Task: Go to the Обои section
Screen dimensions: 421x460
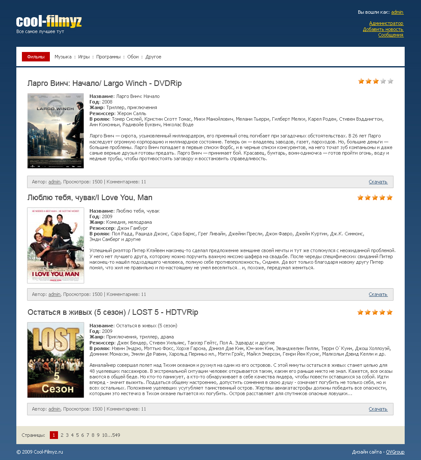Action: pyautogui.click(x=133, y=57)
